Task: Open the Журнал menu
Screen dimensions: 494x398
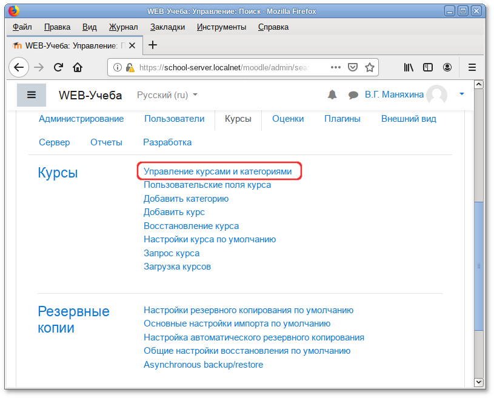Action: click(x=123, y=27)
